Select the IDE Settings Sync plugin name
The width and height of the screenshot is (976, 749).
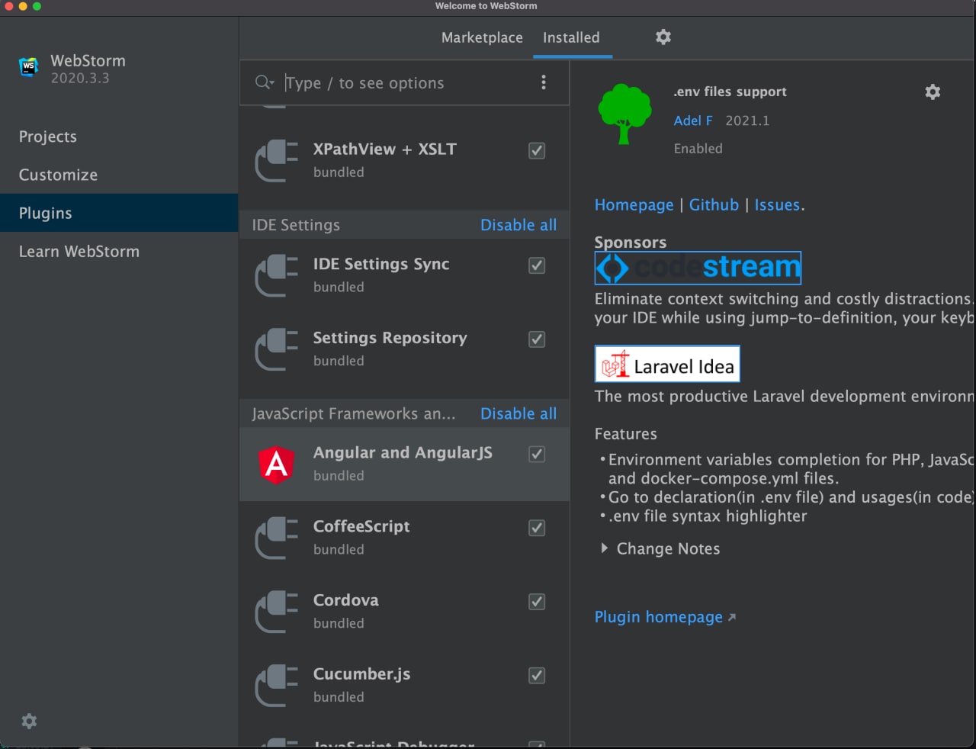click(381, 264)
